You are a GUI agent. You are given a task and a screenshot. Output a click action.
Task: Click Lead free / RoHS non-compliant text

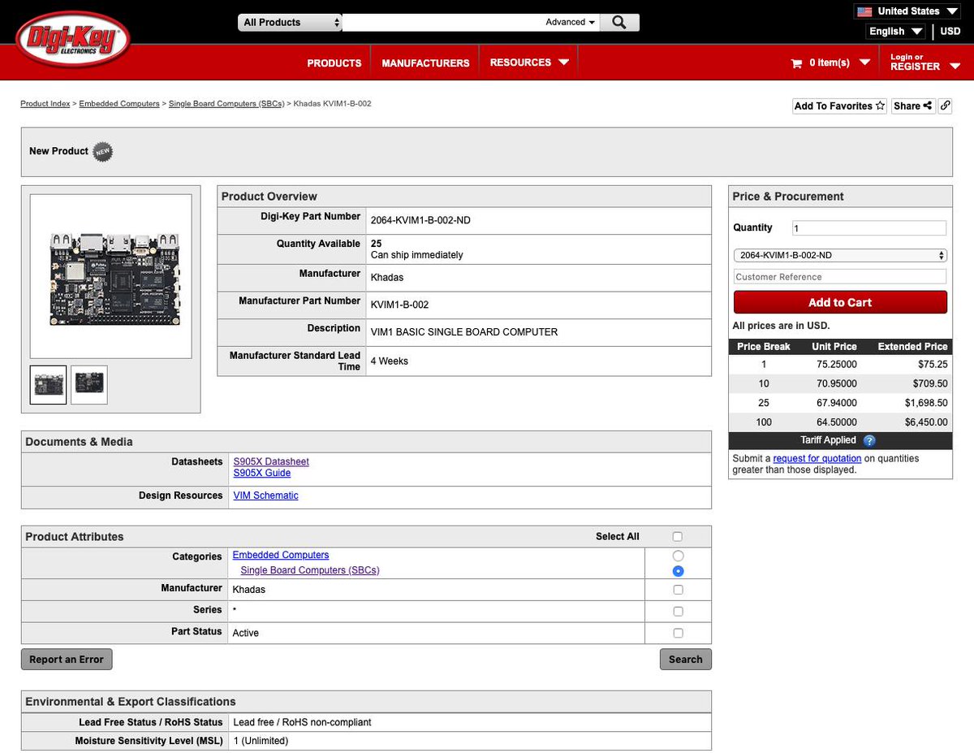(302, 722)
